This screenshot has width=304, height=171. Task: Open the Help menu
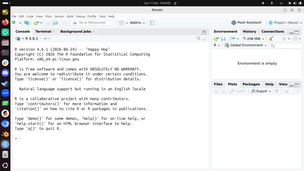[111, 16]
